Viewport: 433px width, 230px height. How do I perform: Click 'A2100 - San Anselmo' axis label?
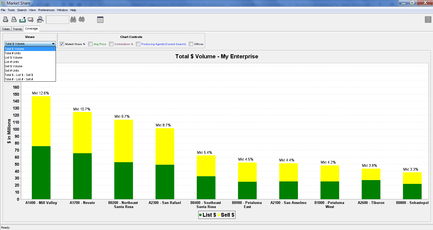coord(288,203)
